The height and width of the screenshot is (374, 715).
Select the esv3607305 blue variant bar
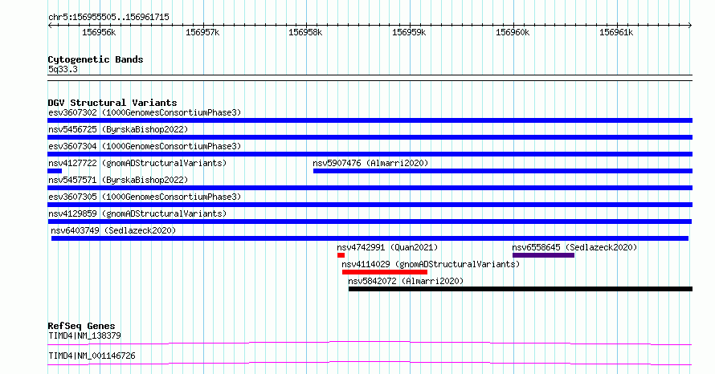click(x=370, y=205)
